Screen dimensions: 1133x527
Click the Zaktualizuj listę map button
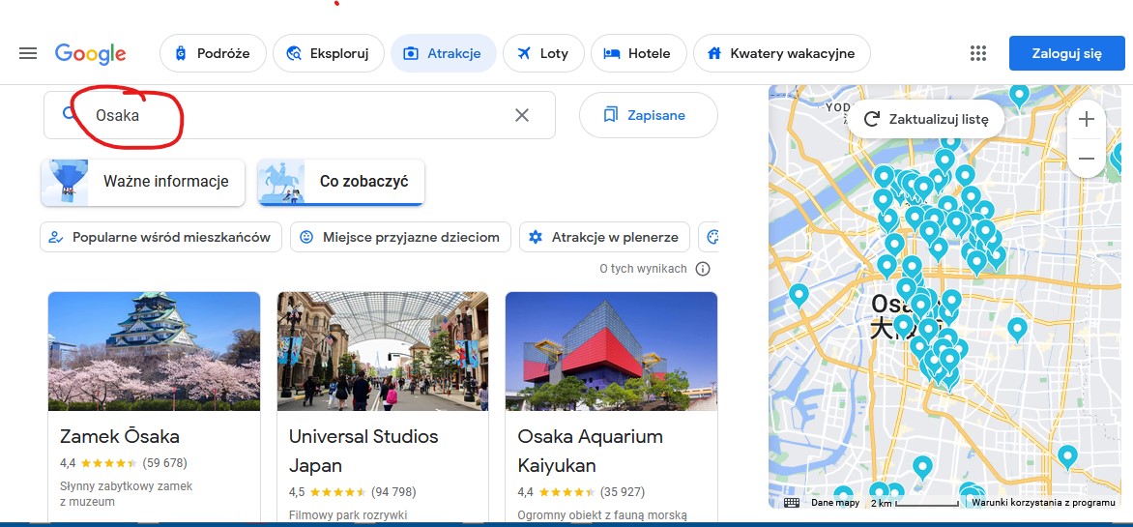click(x=925, y=119)
